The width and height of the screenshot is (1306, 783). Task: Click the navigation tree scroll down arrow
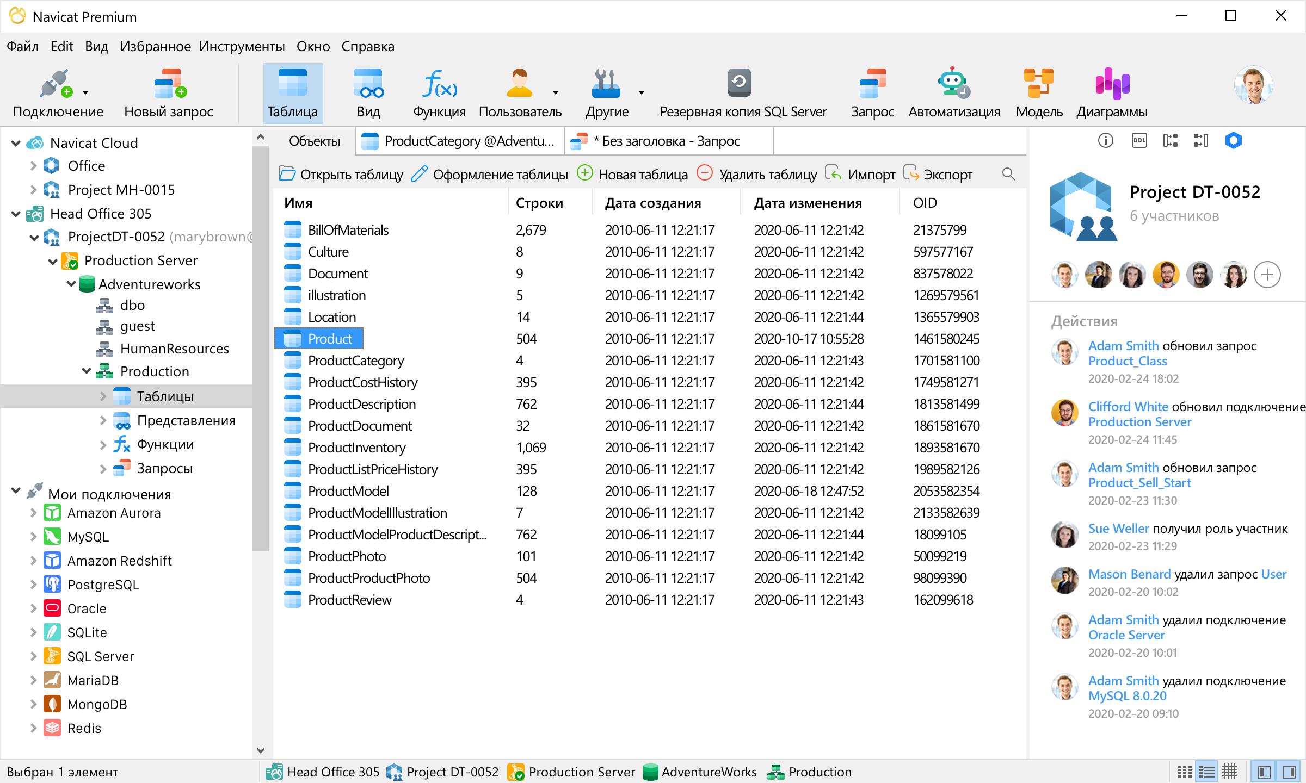pos(261,750)
